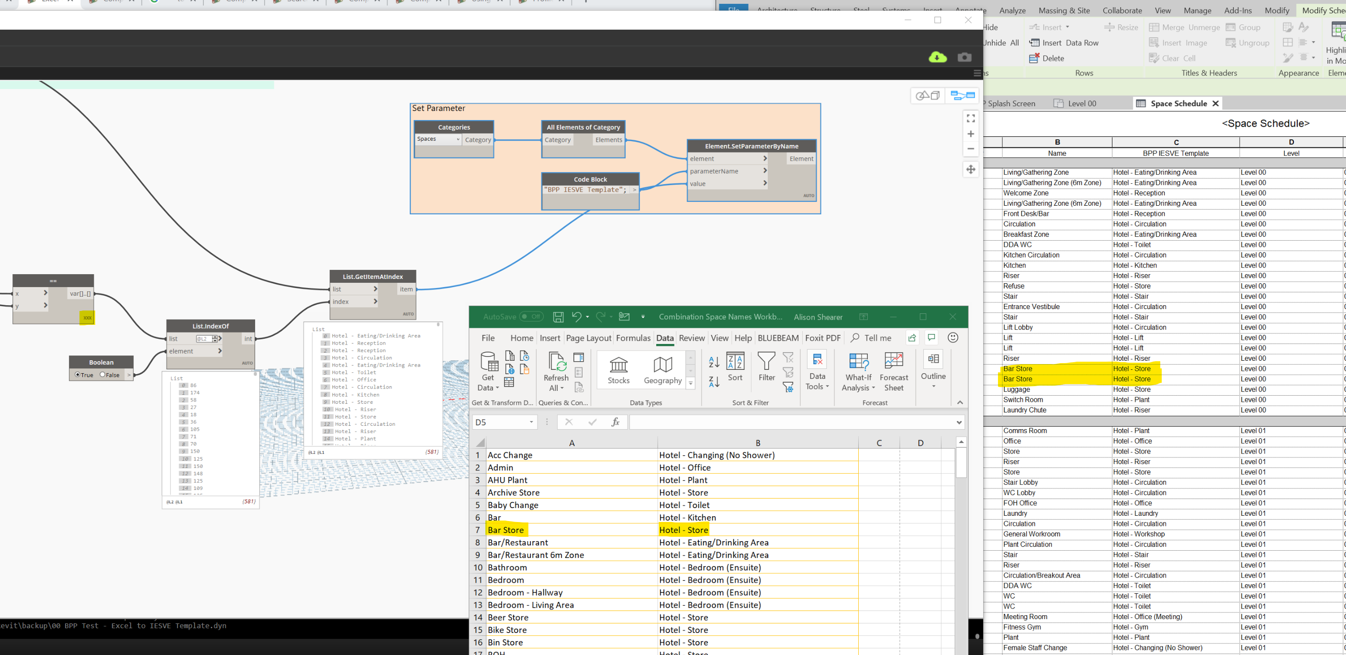Expand Data Types gallery more arrow
Screen dimensions: 1346x655
pos(691,383)
